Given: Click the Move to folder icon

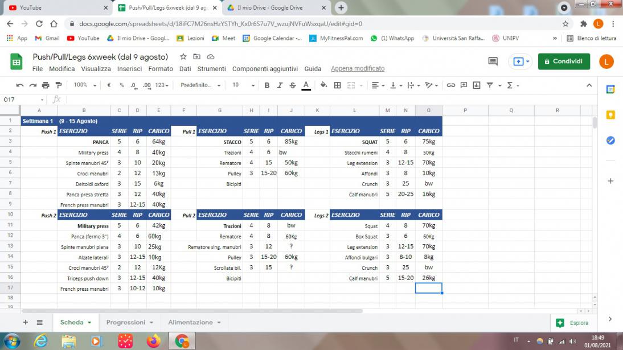Looking at the screenshot, I should (x=196, y=57).
